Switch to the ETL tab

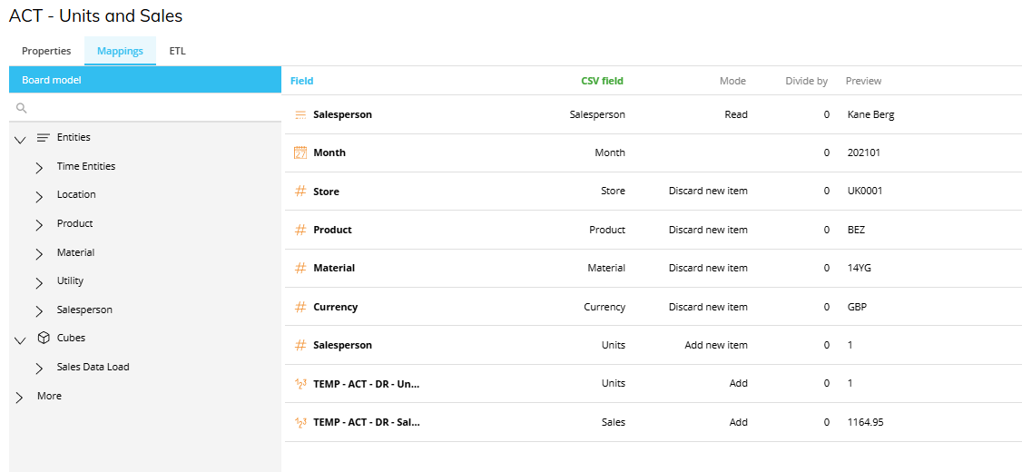[x=177, y=51]
